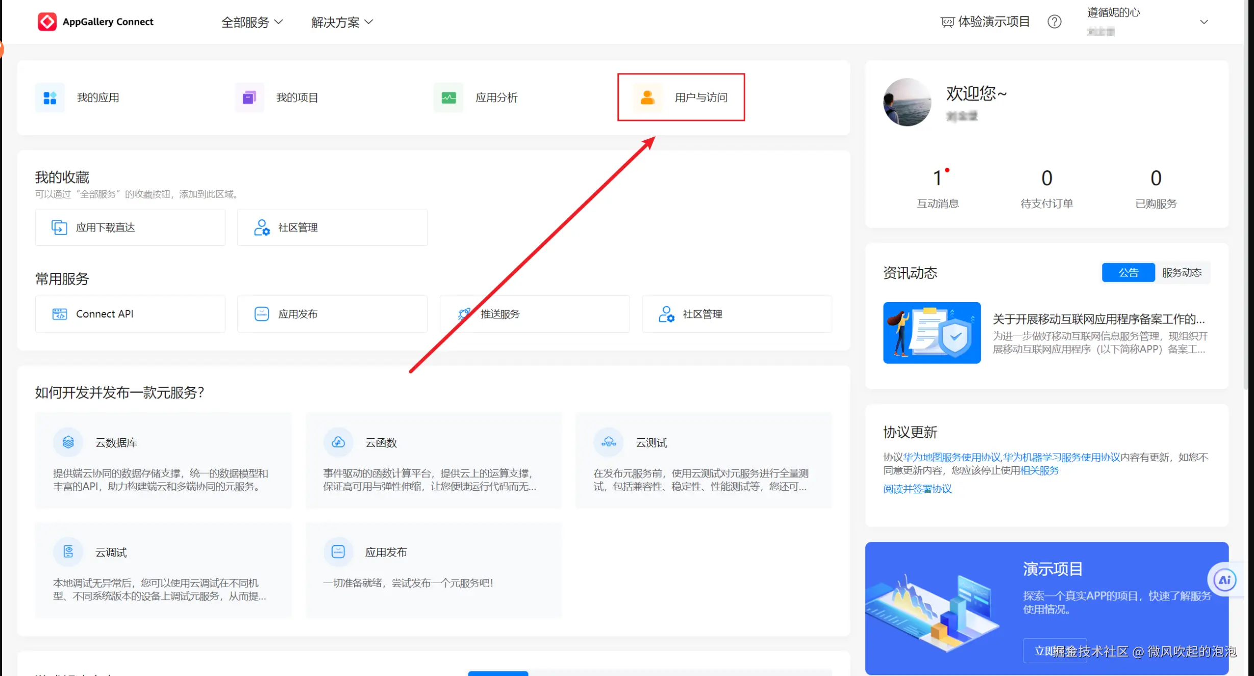Open 我的应用 grid icon
The height and width of the screenshot is (676, 1254).
click(50, 97)
